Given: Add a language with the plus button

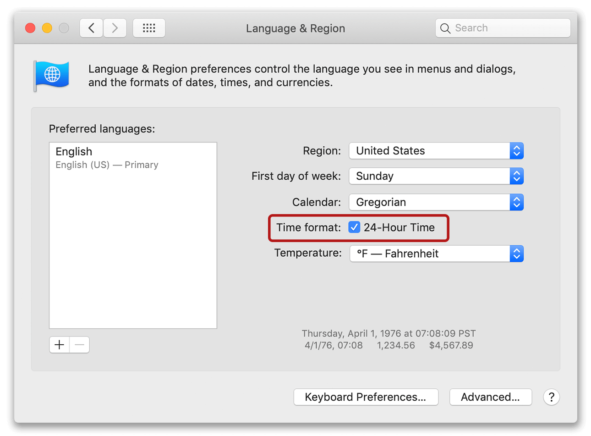Looking at the screenshot, I should pos(60,345).
